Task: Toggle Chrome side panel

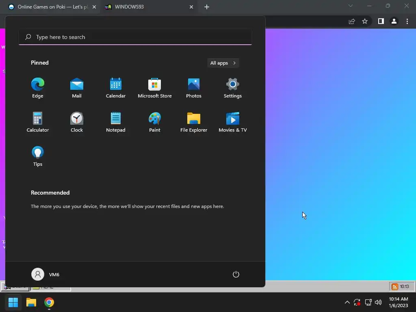Action: (x=381, y=21)
